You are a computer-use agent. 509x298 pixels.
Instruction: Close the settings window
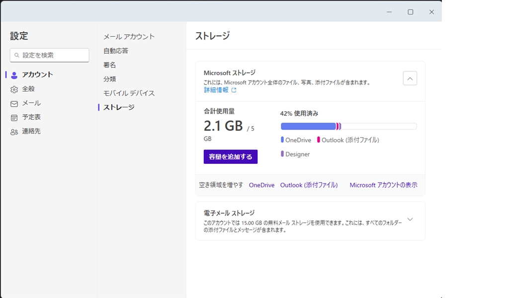pos(431,12)
